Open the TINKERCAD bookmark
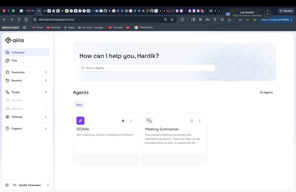 (144, 27)
